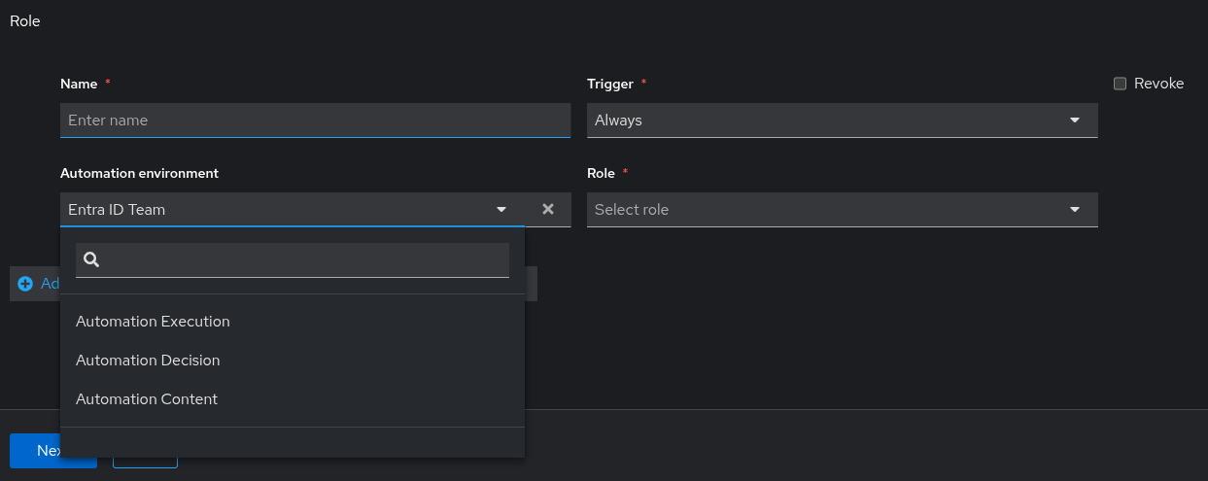The width and height of the screenshot is (1208, 481).
Task: Click the Trigger field label
Action: 610,84
